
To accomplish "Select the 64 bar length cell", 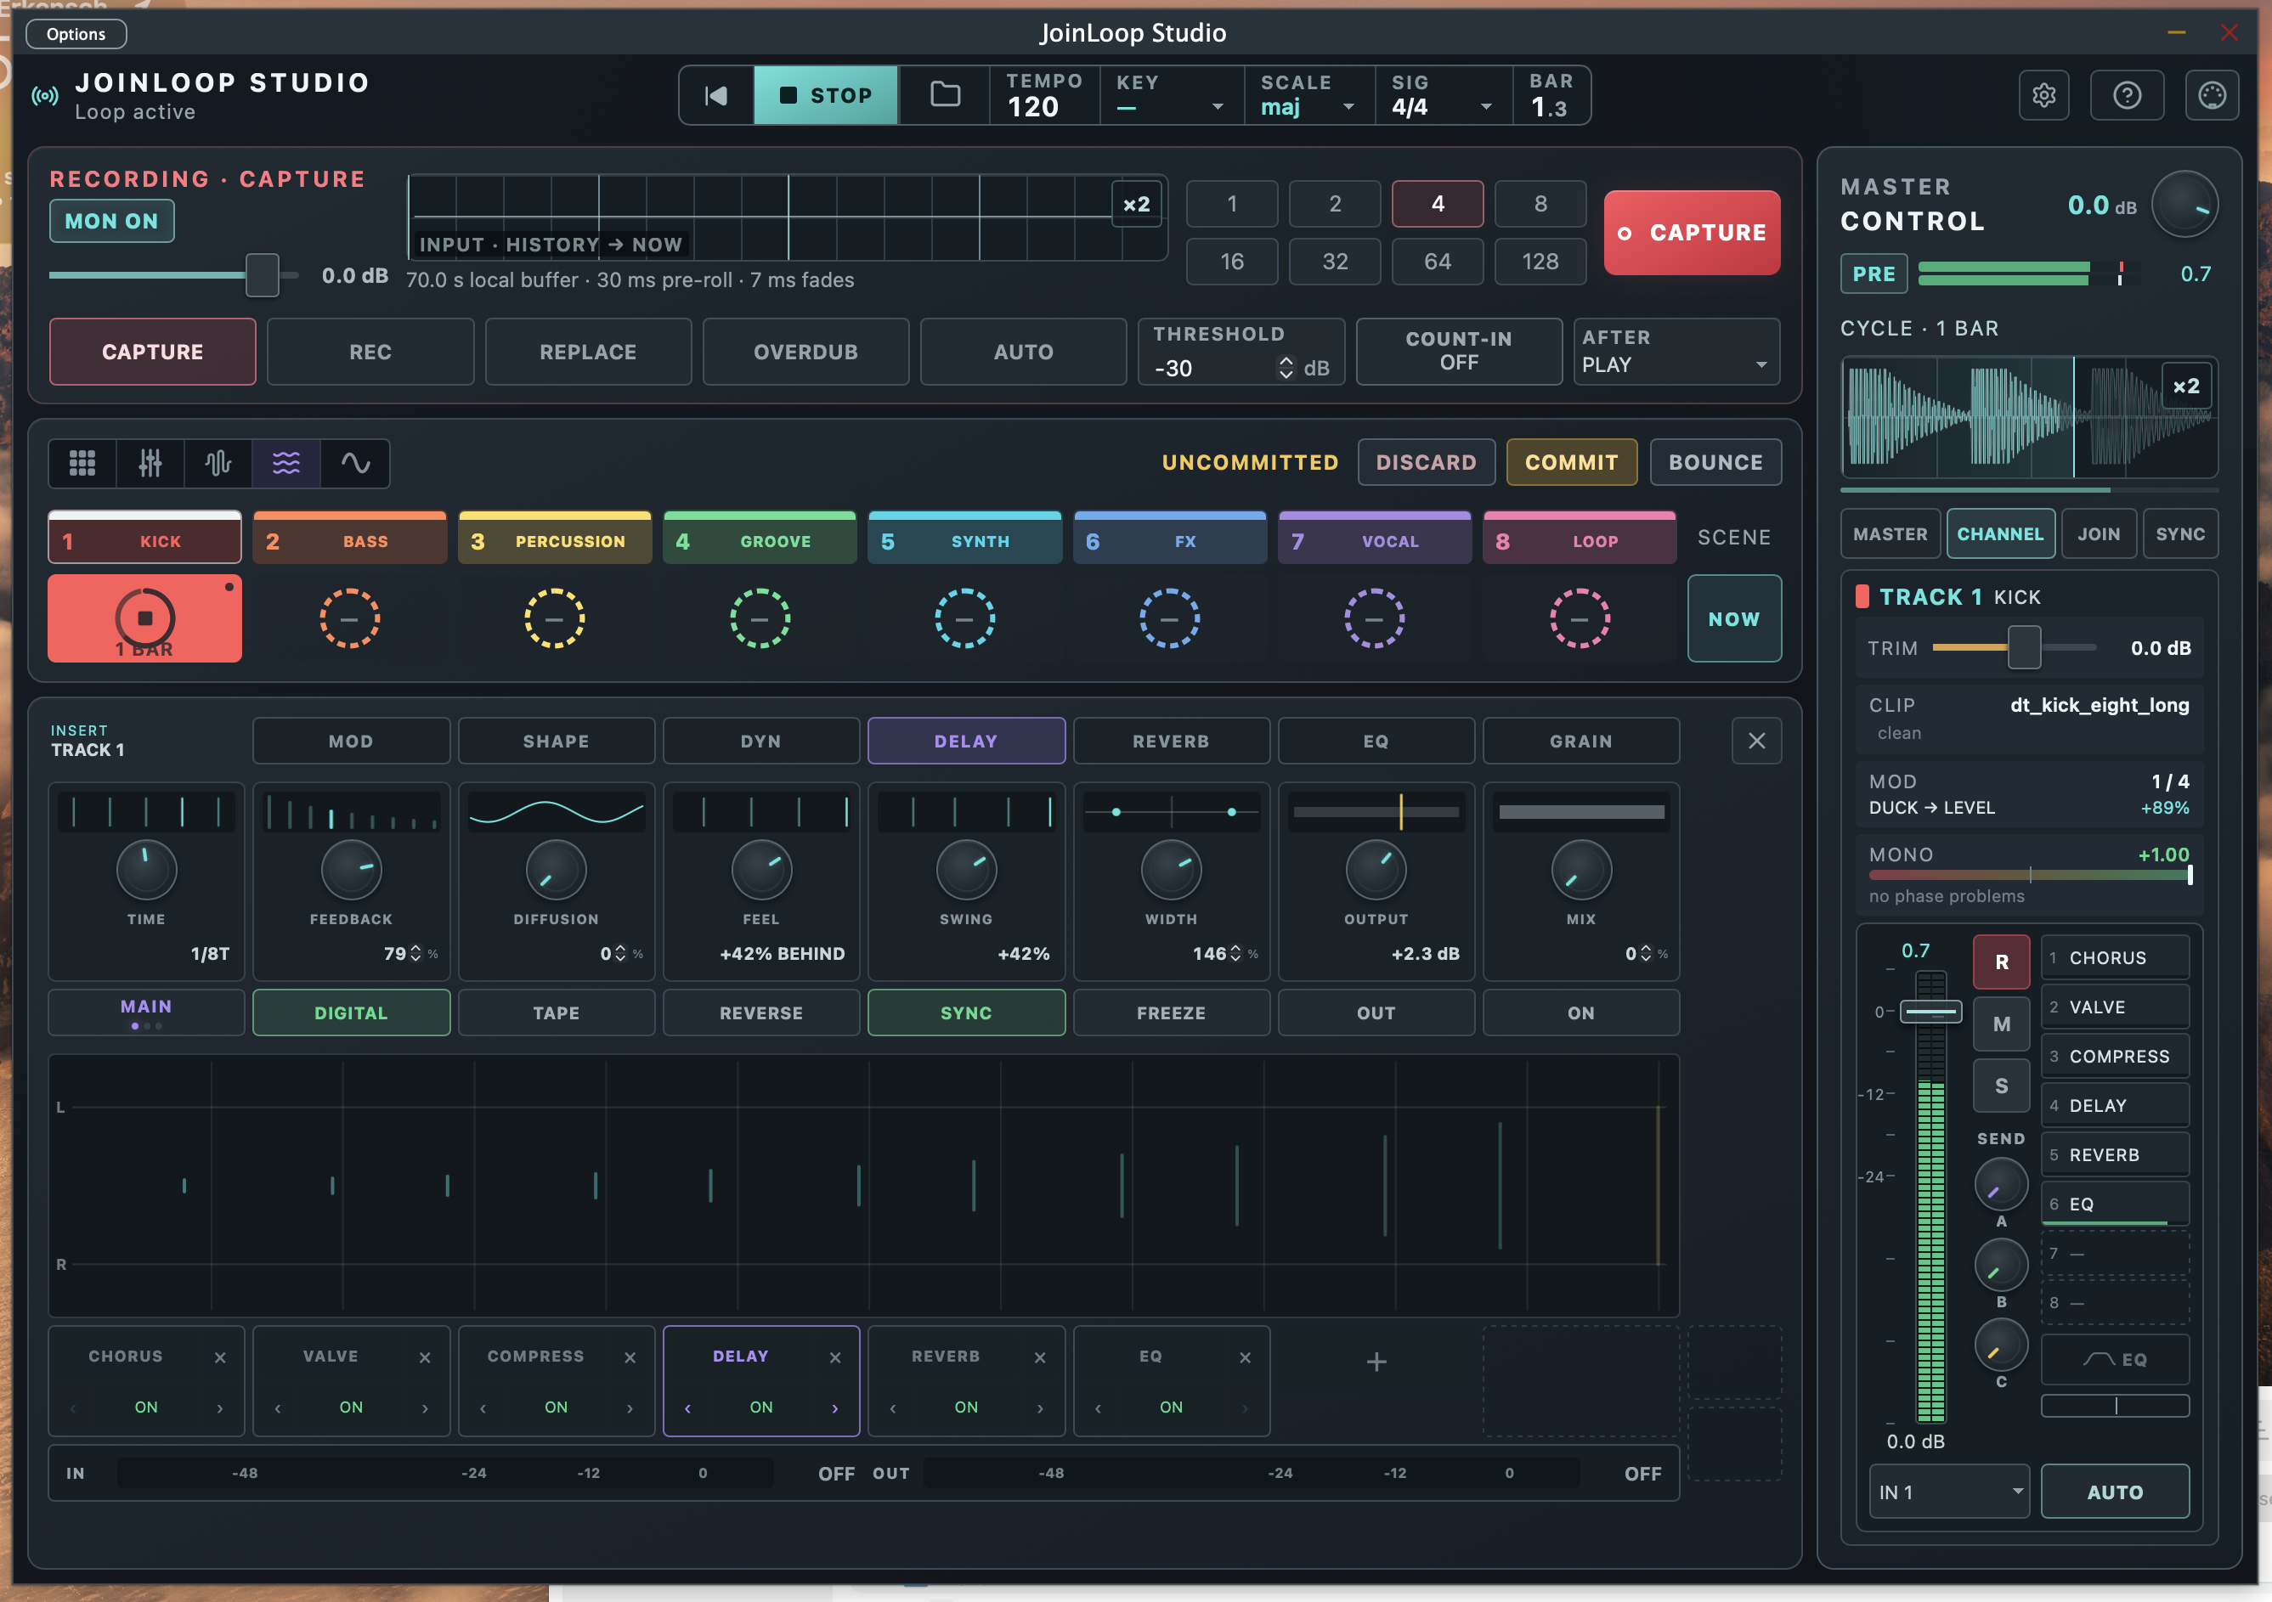I will click(x=1437, y=262).
